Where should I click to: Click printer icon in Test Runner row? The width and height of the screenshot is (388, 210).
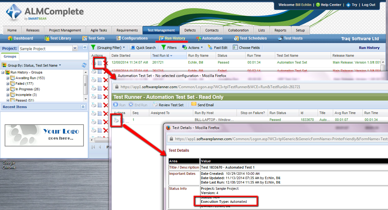pos(116,120)
